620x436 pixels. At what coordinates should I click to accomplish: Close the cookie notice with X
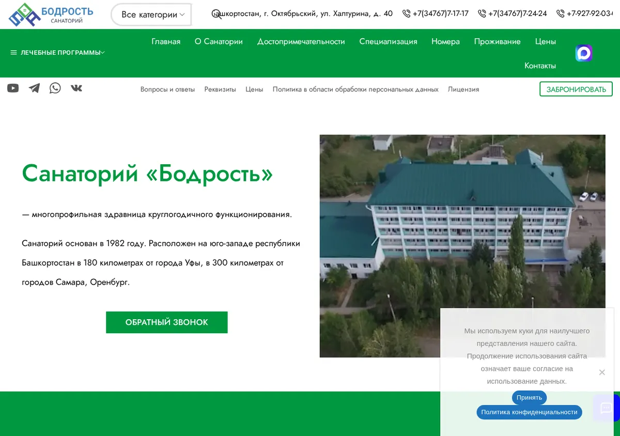602,372
